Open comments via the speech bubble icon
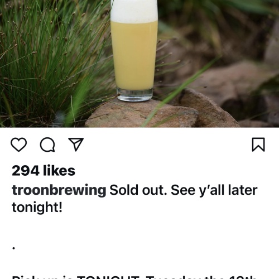The image size is (279, 279). pos(47,145)
